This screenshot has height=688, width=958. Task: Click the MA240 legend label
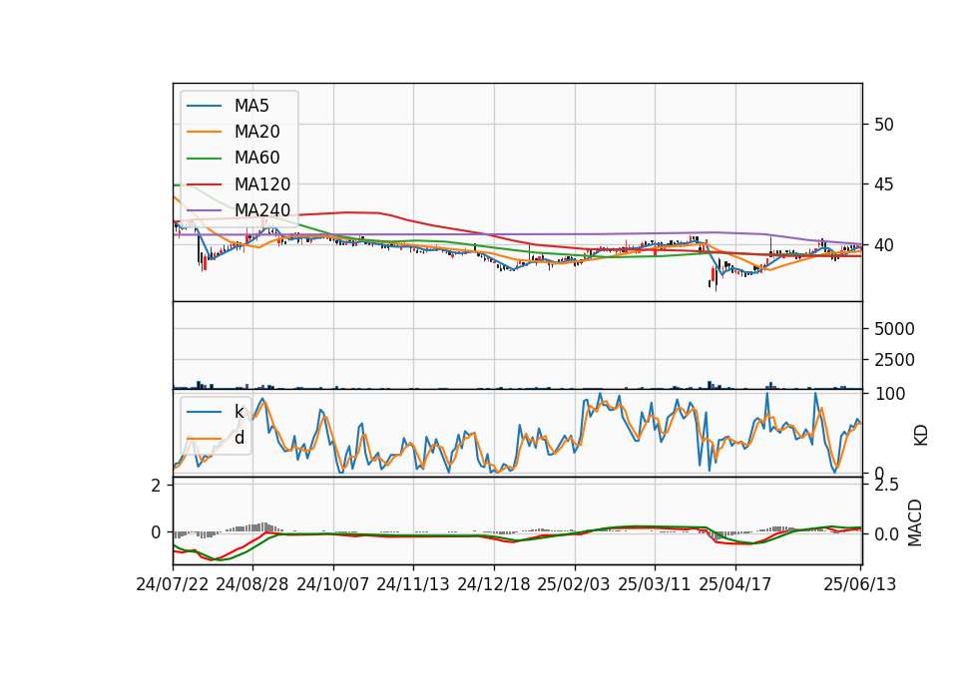pyautogui.click(x=262, y=210)
